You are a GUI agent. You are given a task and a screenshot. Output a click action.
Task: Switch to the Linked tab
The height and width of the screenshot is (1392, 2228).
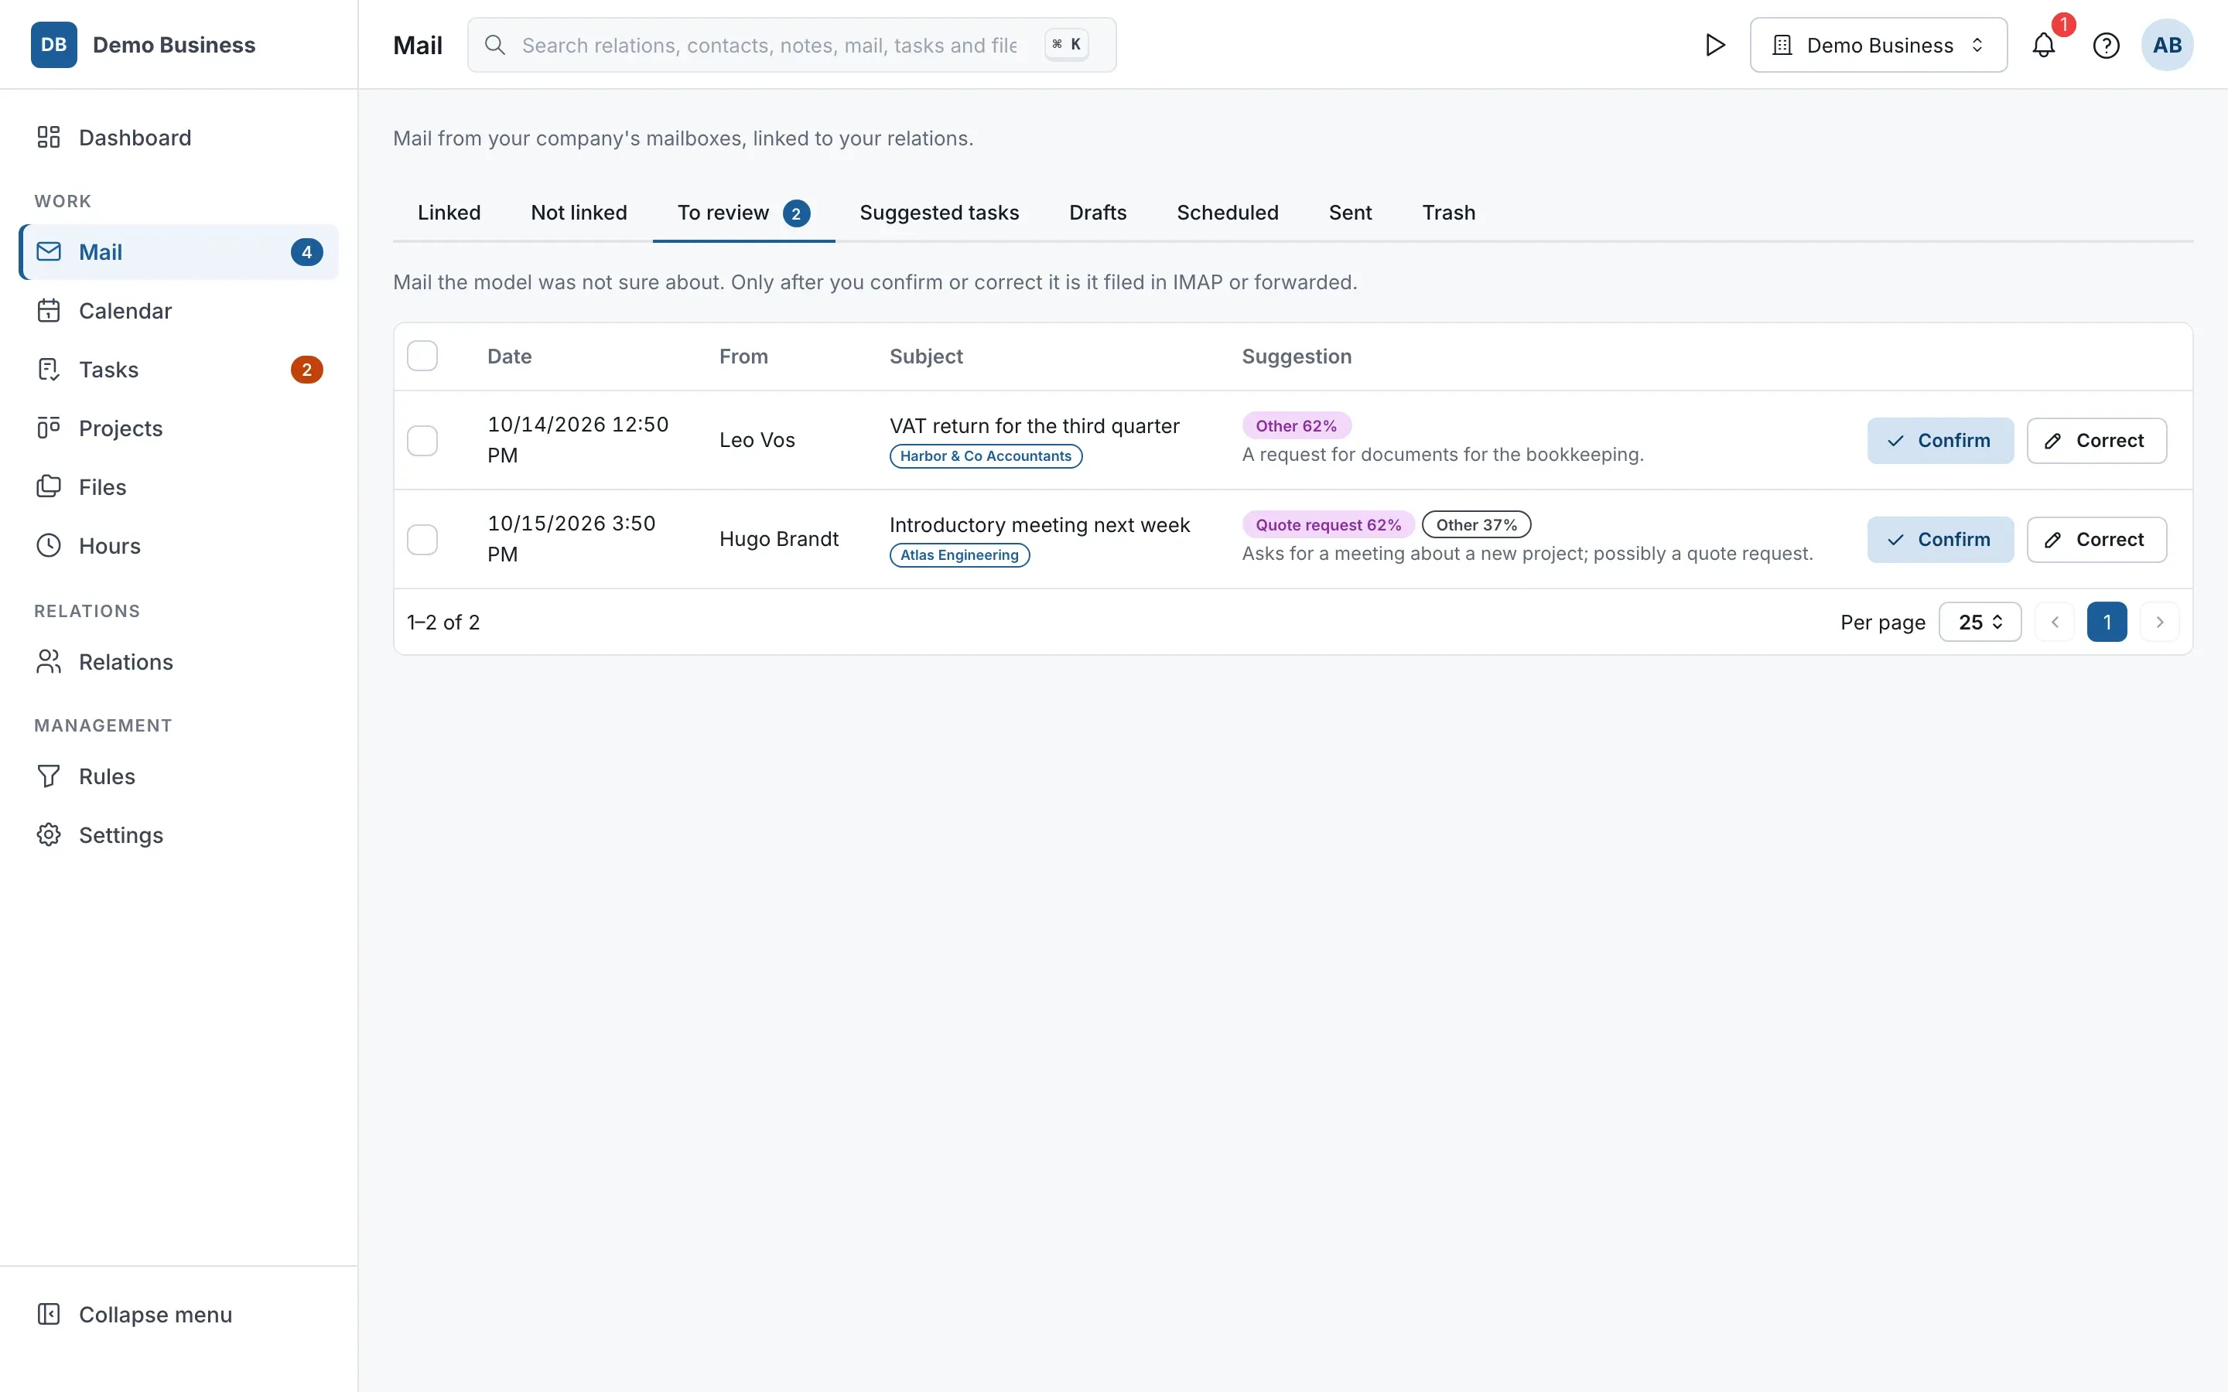point(449,213)
